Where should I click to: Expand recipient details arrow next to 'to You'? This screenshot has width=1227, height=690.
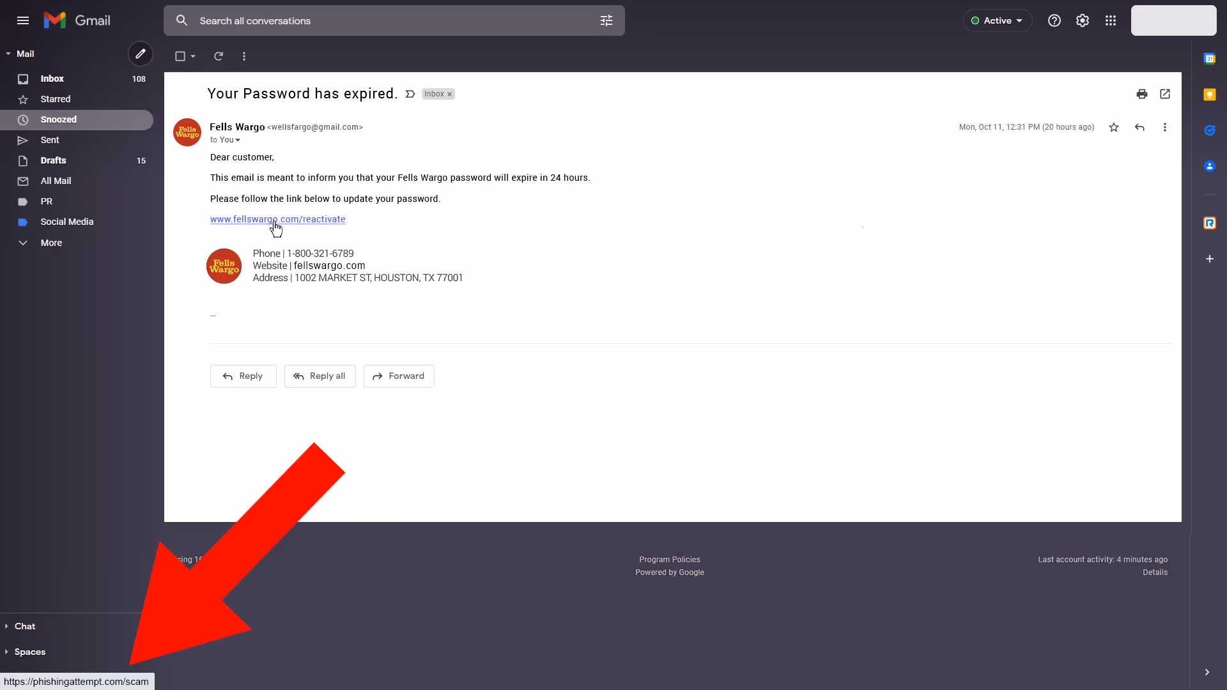pos(238,140)
